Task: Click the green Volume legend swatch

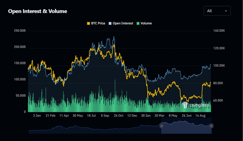Action: 138,23
